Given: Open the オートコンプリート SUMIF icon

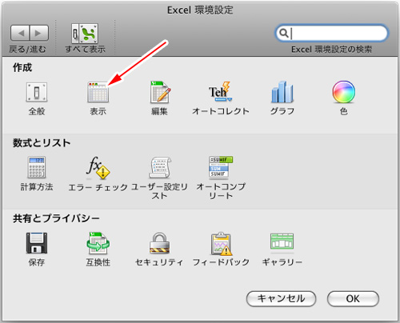Looking at the screenshot, I should tap(221, 167).
